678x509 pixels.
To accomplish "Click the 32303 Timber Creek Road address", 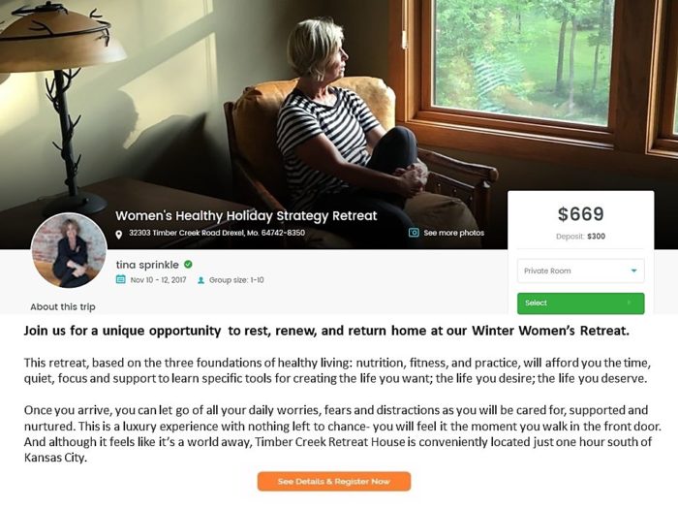I will coord(217,233).
